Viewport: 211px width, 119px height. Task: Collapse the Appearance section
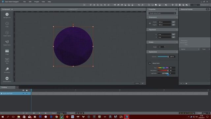(x=177, y=52)
